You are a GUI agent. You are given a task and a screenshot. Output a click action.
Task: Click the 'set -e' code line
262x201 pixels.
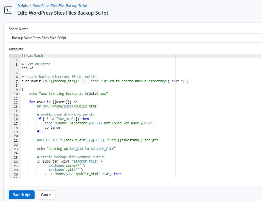27,68
